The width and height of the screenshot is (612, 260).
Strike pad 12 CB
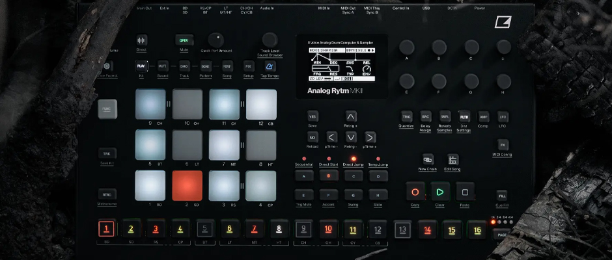click(x=261, y=105)
